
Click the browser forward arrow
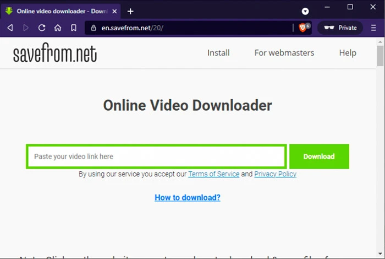tap(26, 28)
